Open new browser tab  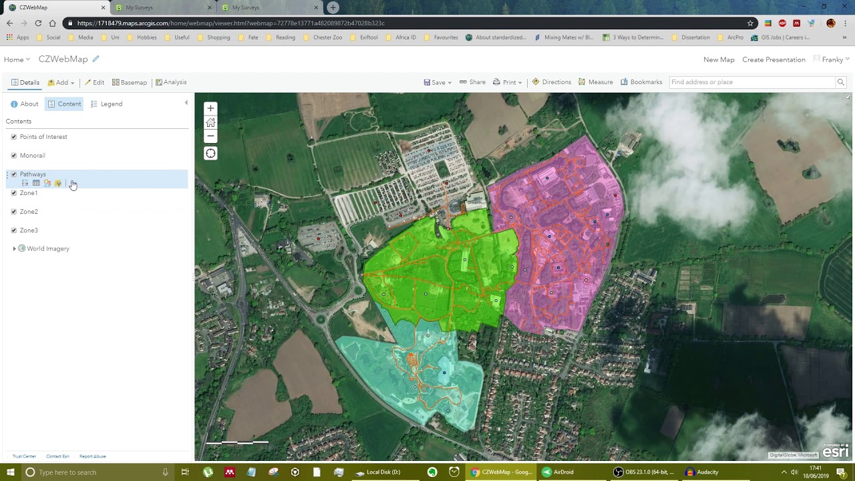point(333,7)
